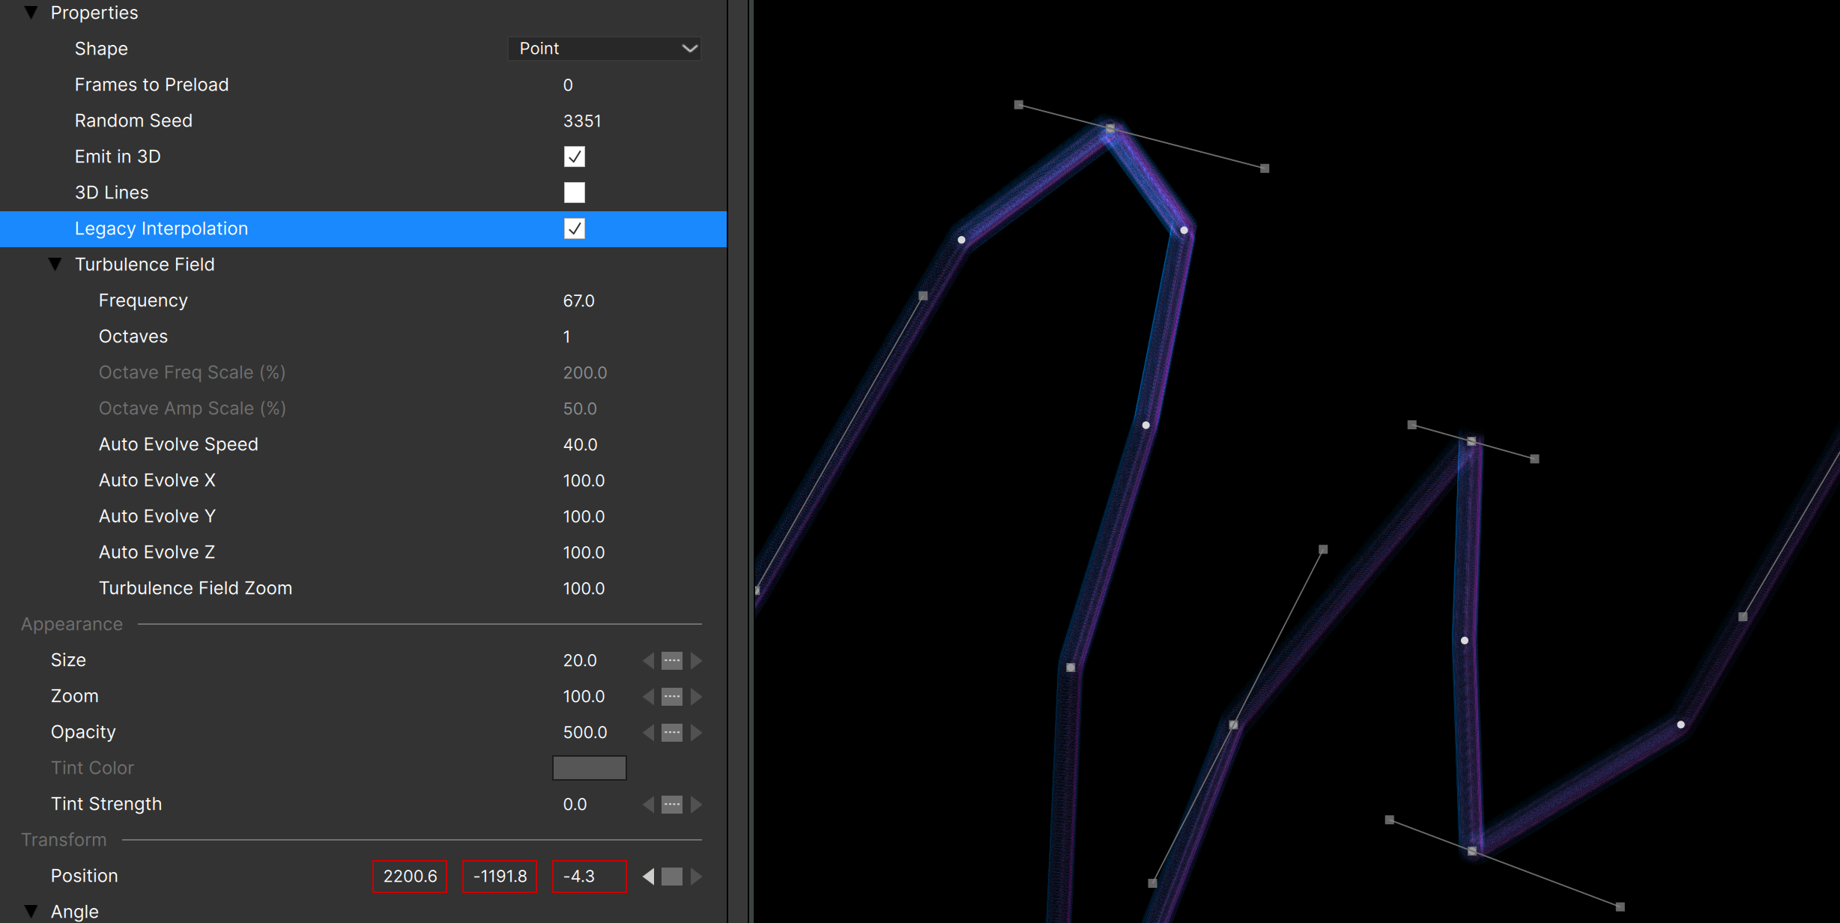Disable the Emit in 3D checkbox
Image resolution: width=1840 pixels, height=923 pixels.
(x=574, y=157)
